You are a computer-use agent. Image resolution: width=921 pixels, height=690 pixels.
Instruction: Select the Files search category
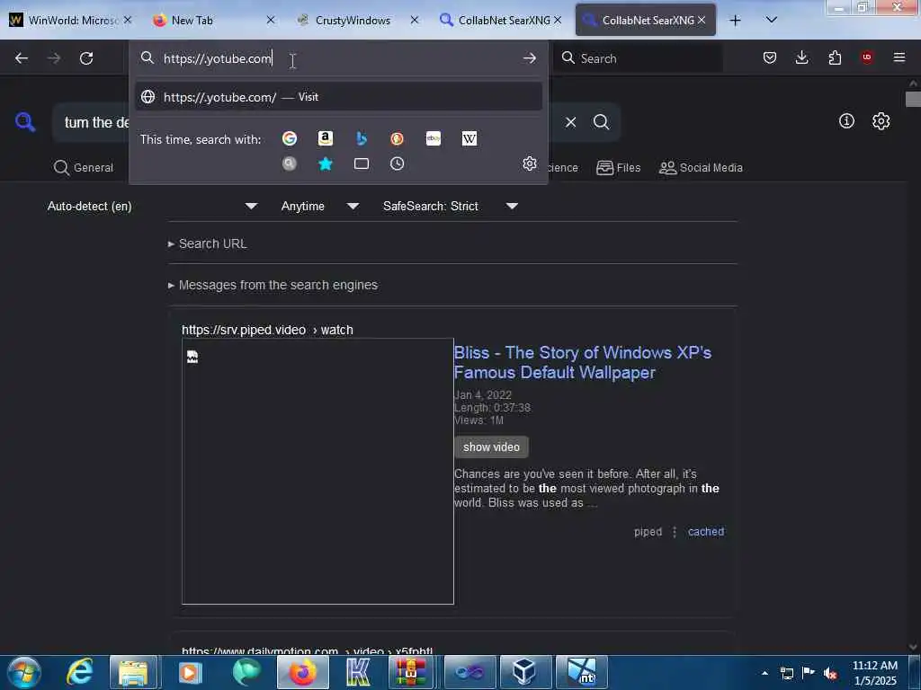619,168
